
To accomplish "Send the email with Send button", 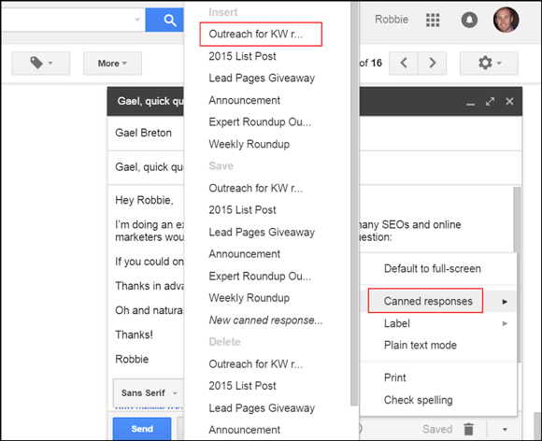I will point(142,429).
